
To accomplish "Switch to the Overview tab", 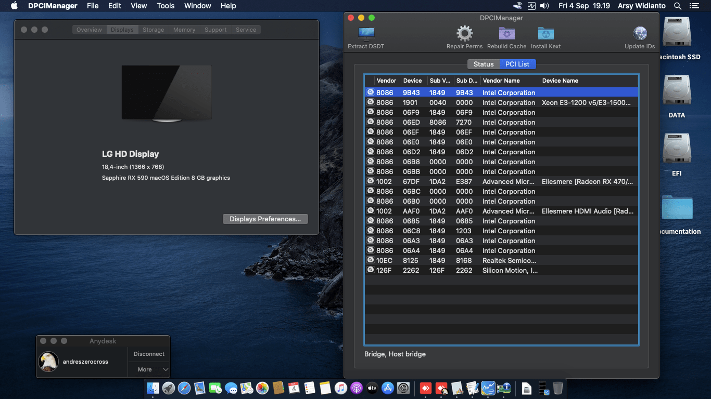I will click(88, 30).
